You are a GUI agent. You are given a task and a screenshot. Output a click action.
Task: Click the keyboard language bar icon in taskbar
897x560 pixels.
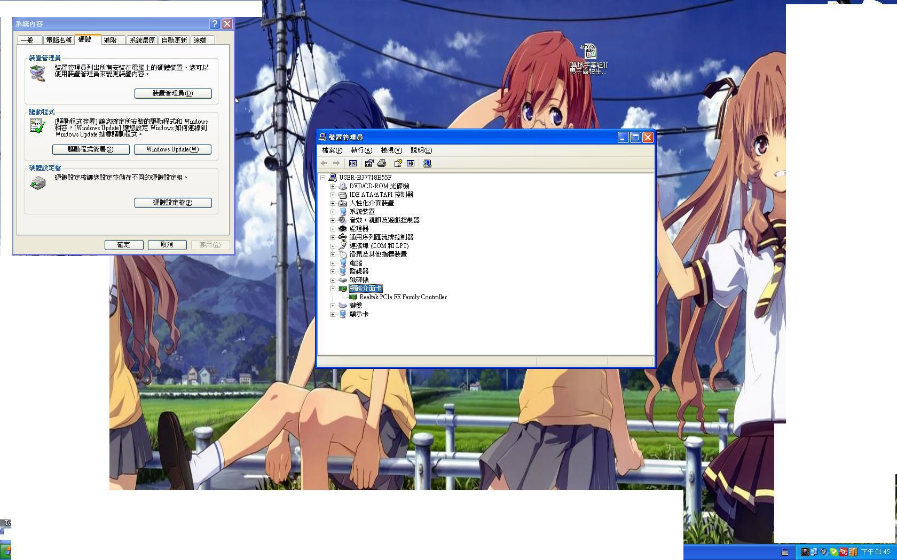click(x=785, y=552)
